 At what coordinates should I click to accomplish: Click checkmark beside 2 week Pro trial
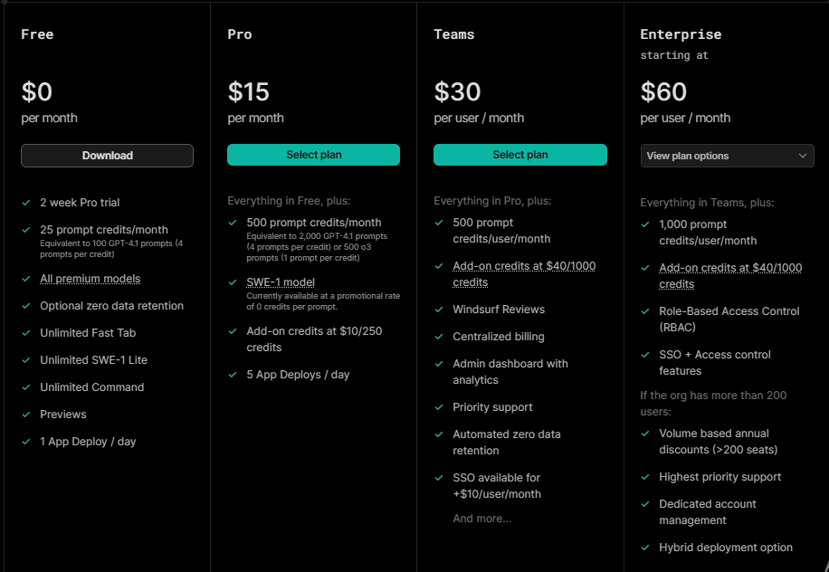coord(26,203)
